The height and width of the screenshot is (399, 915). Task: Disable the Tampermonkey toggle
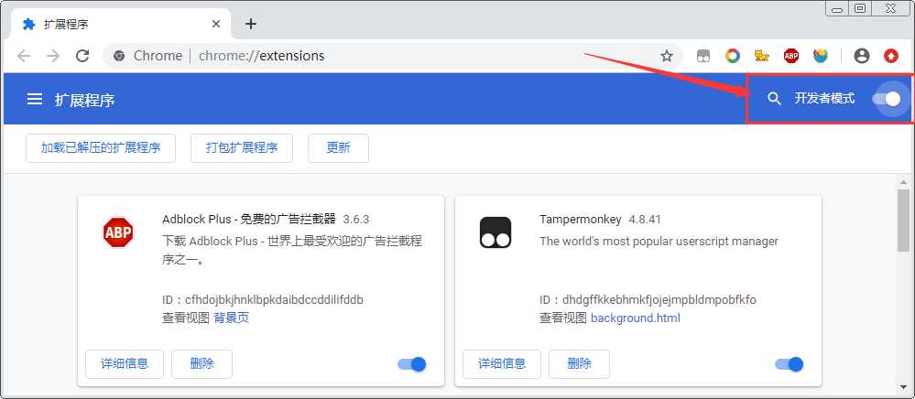click(x=789, y=364)
